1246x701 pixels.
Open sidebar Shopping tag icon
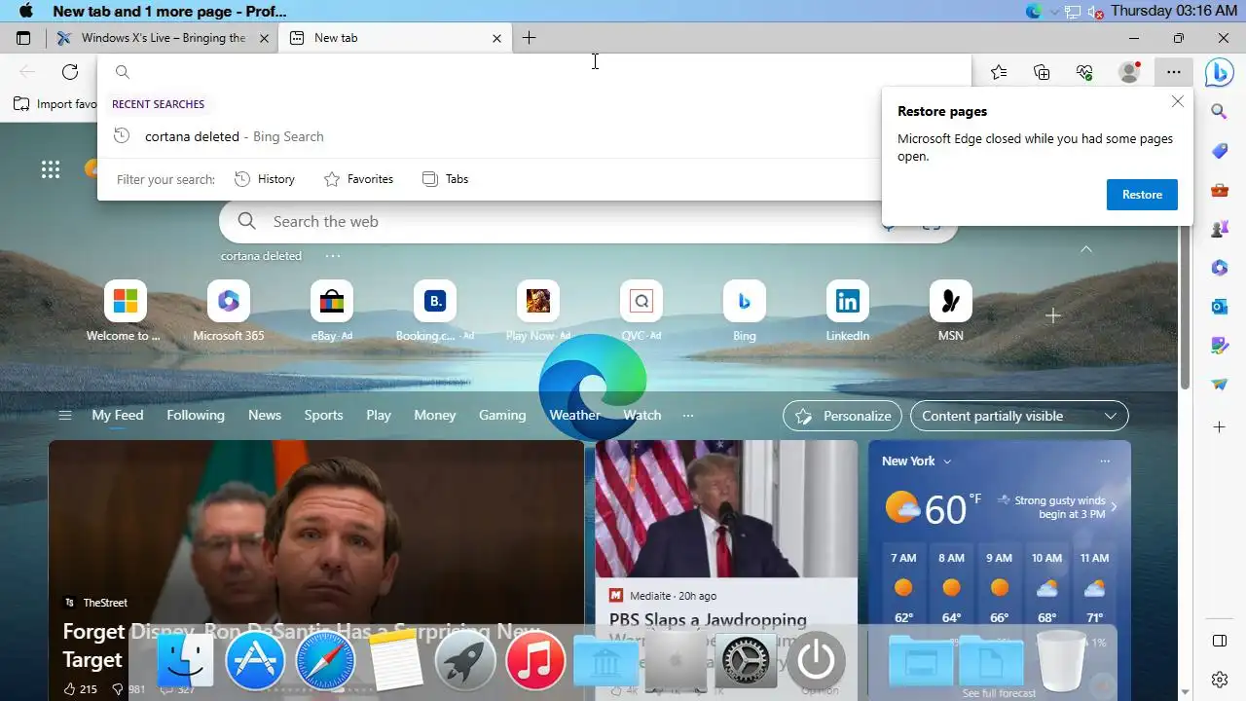[x=1219, y=151]
